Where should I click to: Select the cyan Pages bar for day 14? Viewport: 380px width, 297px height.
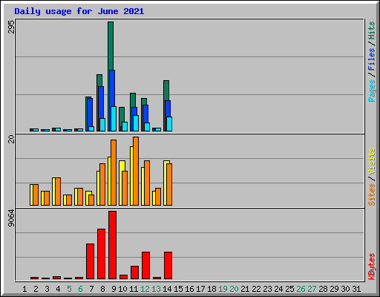tap(169, 124)
